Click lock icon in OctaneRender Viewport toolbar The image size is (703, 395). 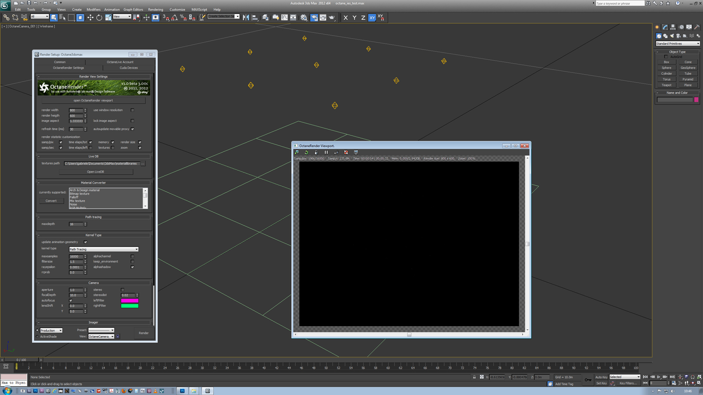(316, 152)
